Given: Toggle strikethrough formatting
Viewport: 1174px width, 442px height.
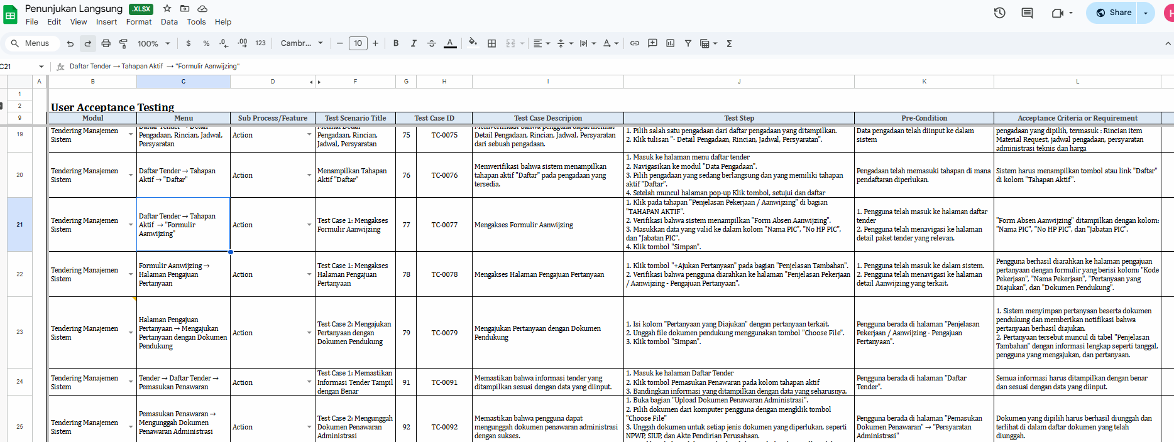Looking at the screenshot, I should coord(431,43).
